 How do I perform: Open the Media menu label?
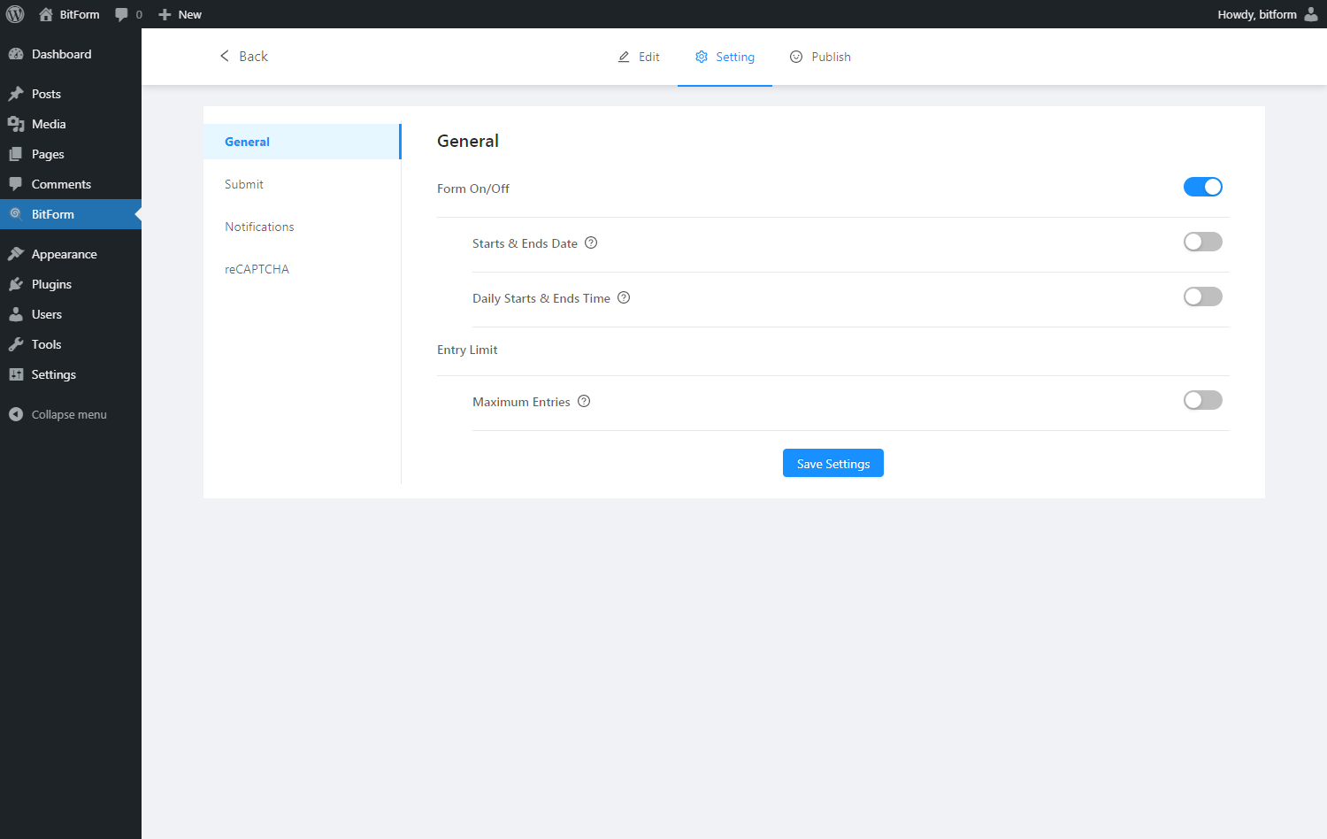click(x=49, y=124)
